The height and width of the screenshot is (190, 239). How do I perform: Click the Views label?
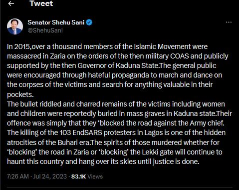pyautogui.click(x=95, y=176)
